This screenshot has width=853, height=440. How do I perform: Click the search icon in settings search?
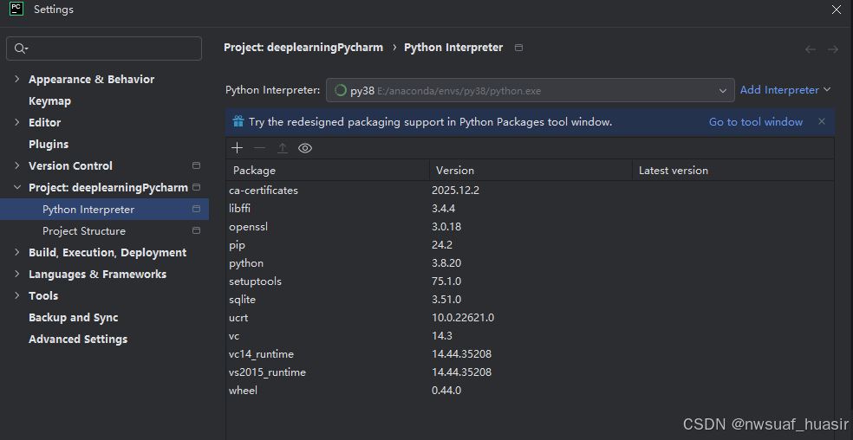[21, 49]
